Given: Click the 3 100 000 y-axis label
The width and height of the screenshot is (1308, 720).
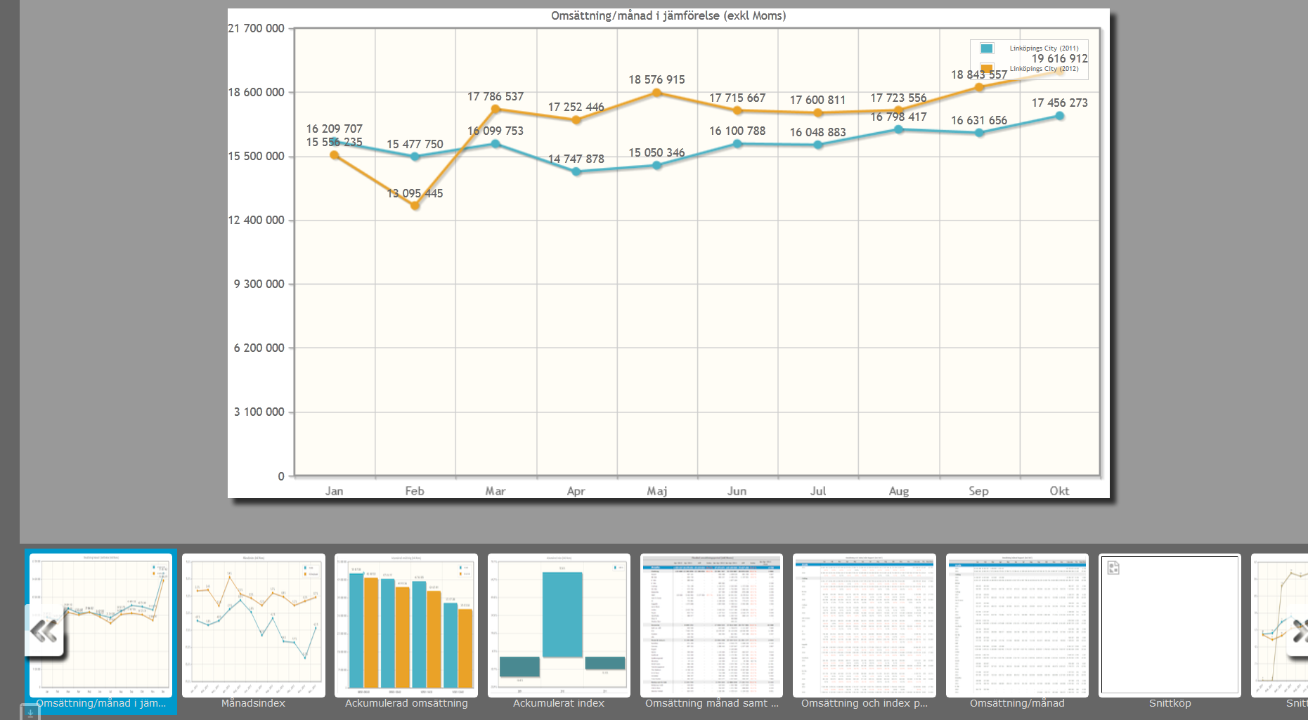Looking at the screenshot, I should point(259,412).
